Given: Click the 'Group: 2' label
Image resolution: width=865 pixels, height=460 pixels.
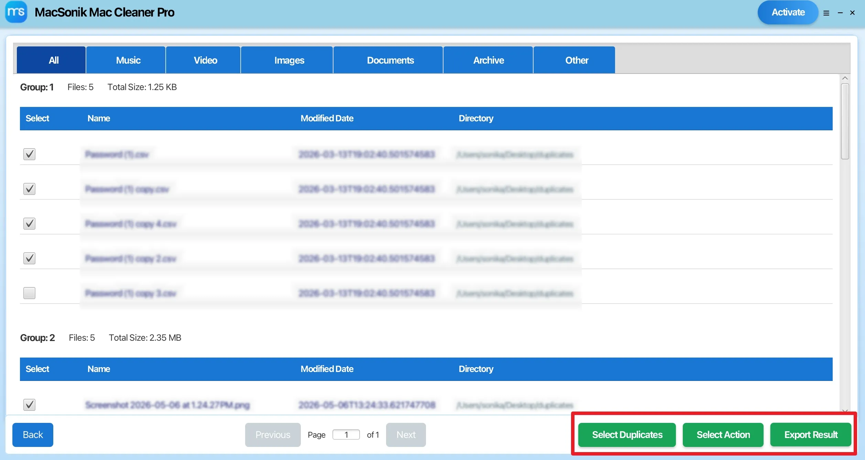Looking at the screenshot, I should pos(37,338).
